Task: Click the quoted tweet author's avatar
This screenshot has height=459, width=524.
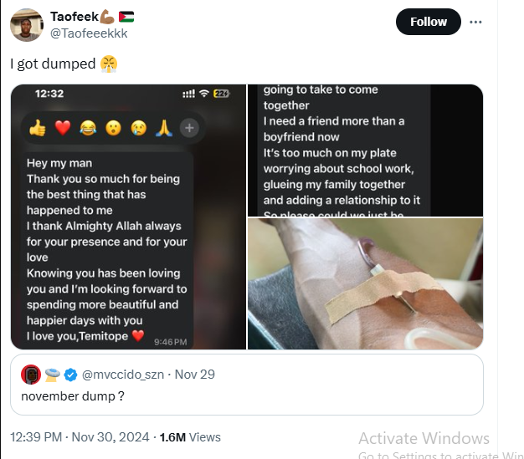Action: tap(31, 374)
